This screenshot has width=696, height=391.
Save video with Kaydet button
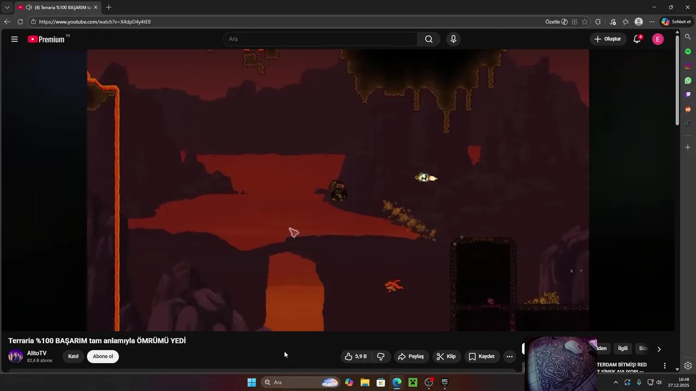click(x=481, y=356)
